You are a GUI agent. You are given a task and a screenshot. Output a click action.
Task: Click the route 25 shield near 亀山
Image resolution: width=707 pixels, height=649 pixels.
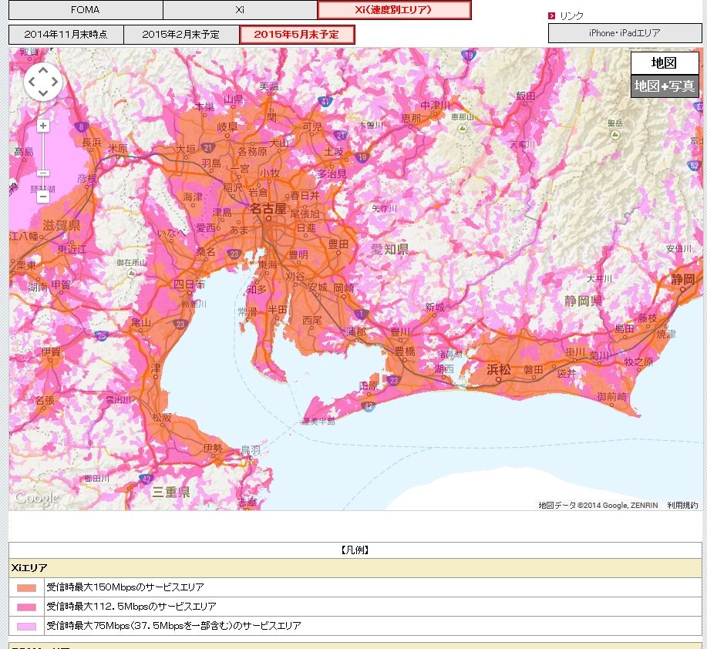click(102, 335)
